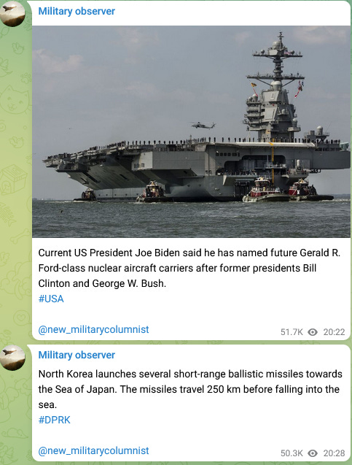Open the aircraft carrier photo

coord(191,131)
